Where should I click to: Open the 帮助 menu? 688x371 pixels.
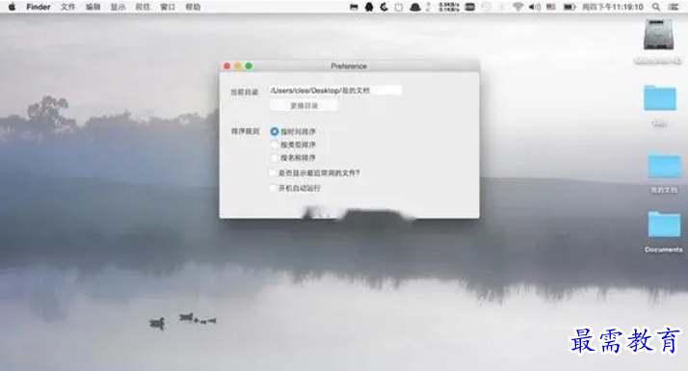193,7
